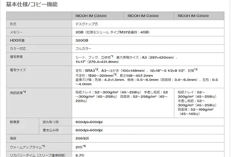
Task: Click the 階調 row label
Action: (39, 138)
